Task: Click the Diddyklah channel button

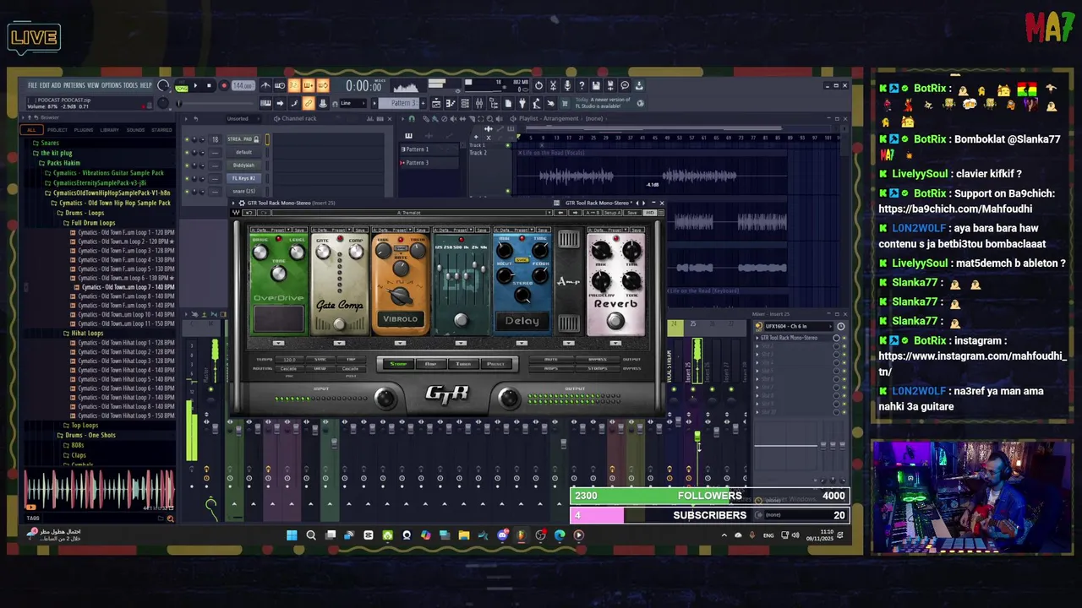Action: [x=243, y=166]
